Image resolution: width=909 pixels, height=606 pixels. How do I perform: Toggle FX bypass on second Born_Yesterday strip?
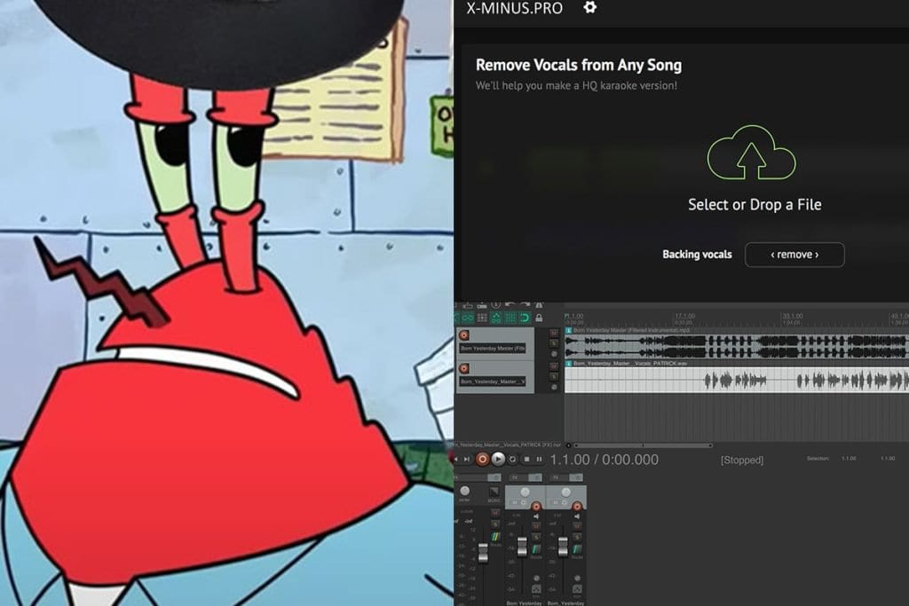[576, 477]
